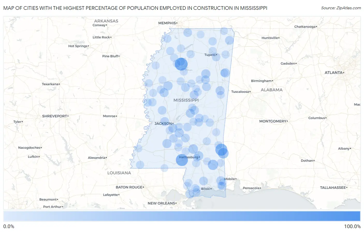Click the ATLANTA city label
Screen dimensions: 364x232
(x=333, y=73)
